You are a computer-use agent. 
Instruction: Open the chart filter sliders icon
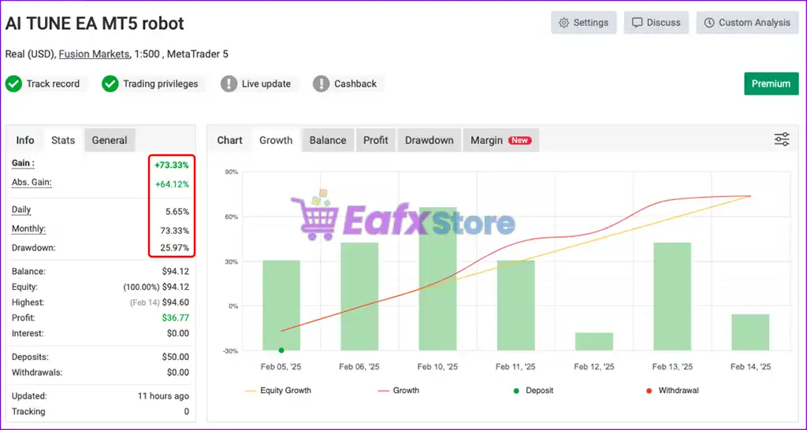(781, 139)
